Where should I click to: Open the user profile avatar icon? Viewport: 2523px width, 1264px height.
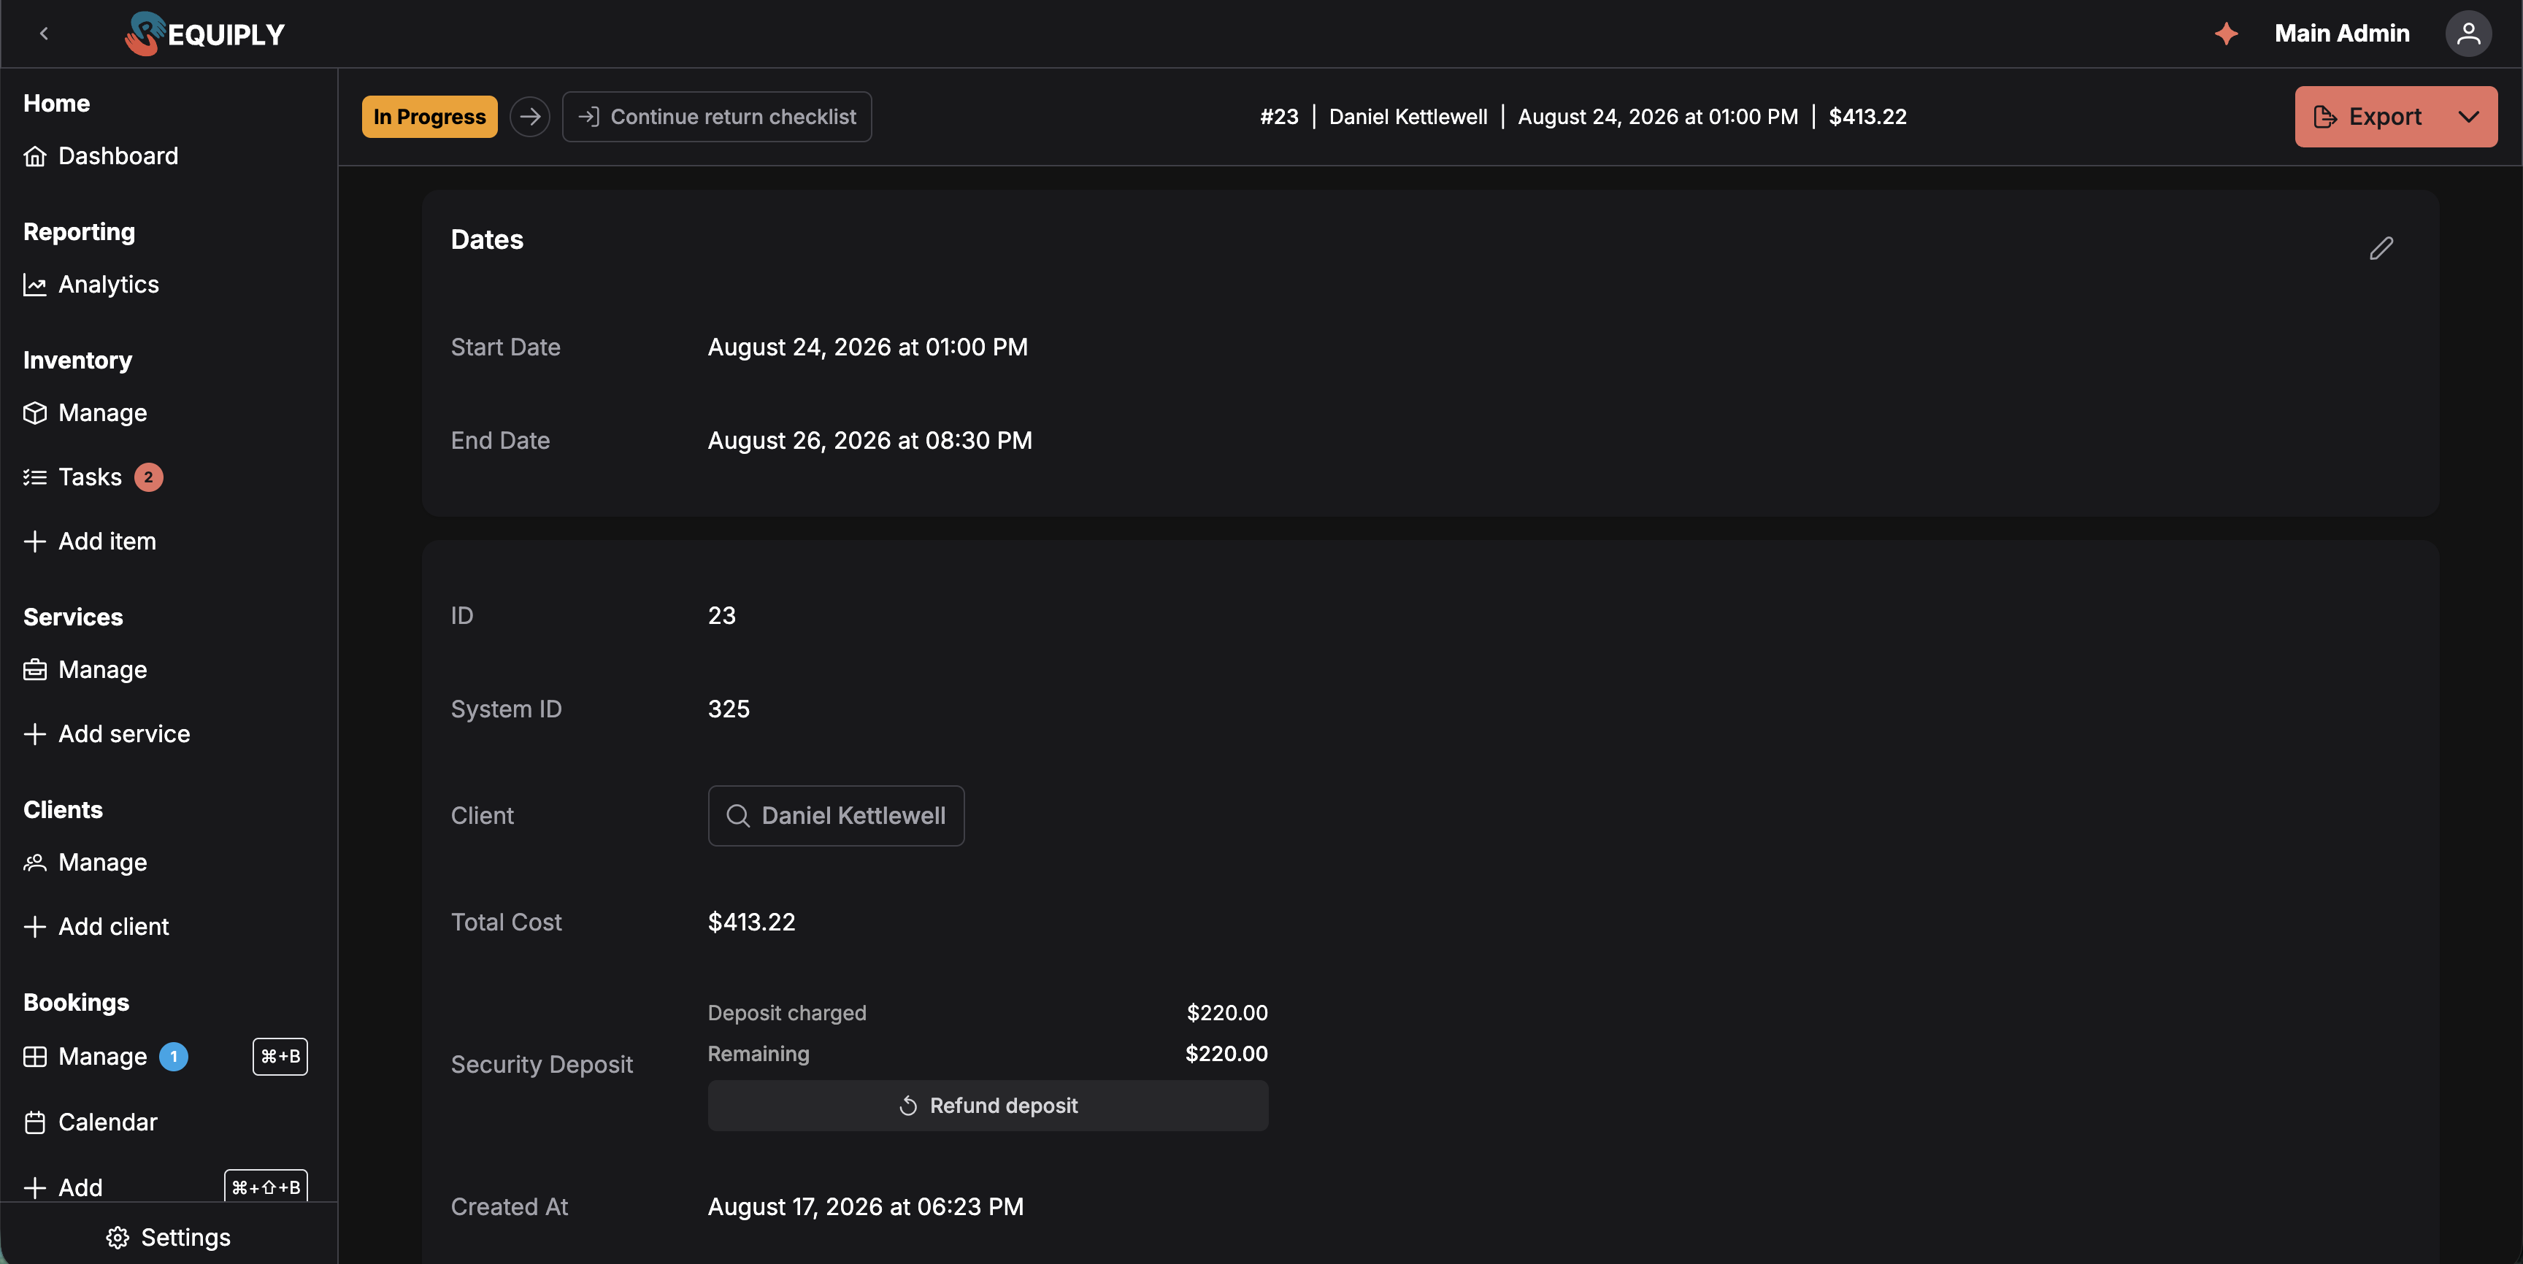[2468, 34]
